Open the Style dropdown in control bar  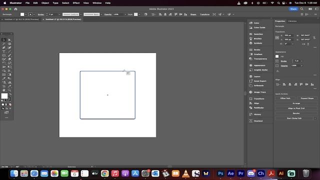point(139,14)
